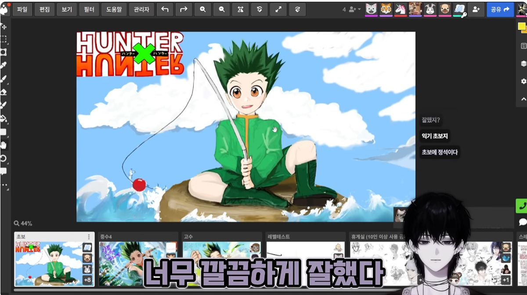Open the tool settings sliders panel
The width and height of the screenshot is (527, 295).
523,46
